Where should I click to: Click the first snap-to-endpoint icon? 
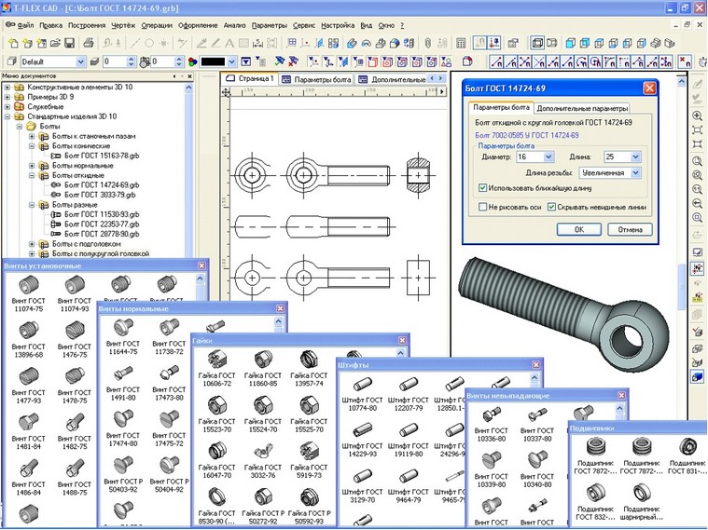tap(496, 61)
